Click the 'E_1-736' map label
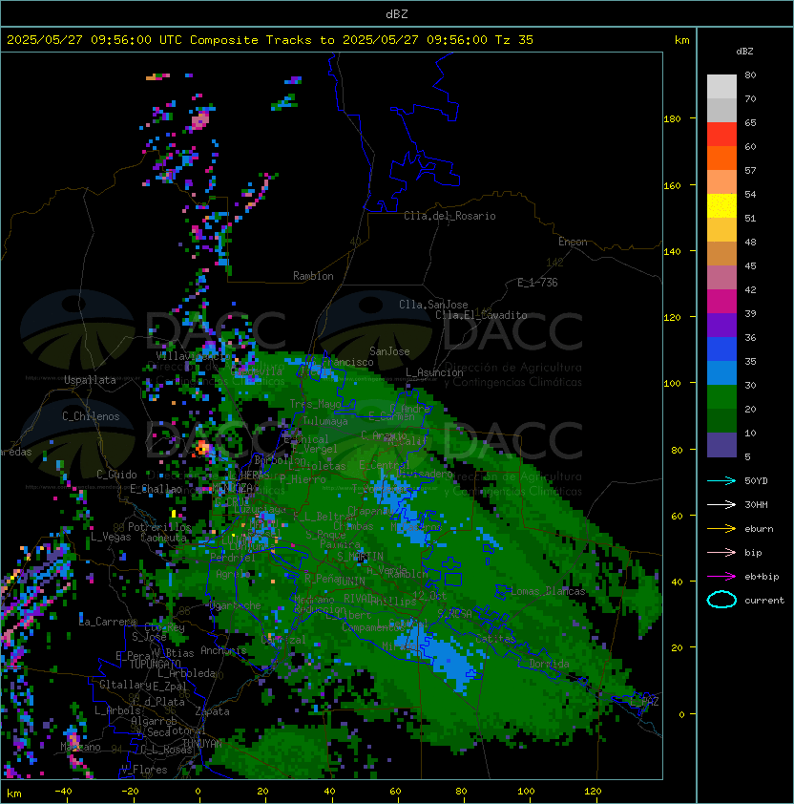 pyautogui.click(x=537, y=283)
